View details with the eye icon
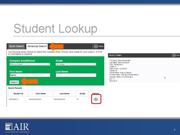Screen dimensions: 180x135 tap(96, 99)
